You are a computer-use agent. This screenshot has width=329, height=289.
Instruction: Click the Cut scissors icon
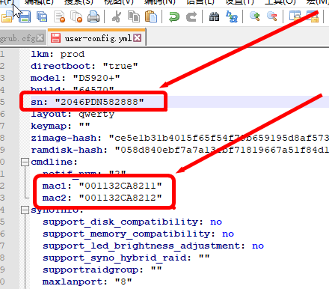[117, 16]
